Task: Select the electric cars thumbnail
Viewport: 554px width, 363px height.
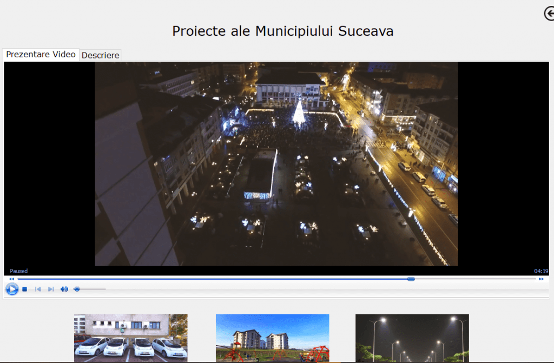Action: coord(131,338)
